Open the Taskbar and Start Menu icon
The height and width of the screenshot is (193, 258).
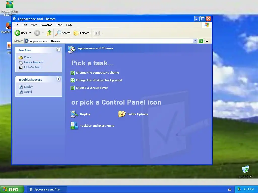74,126
